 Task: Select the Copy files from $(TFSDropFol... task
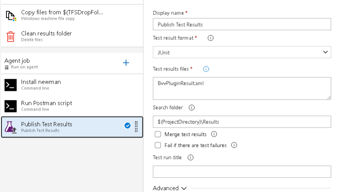[72, 15]
